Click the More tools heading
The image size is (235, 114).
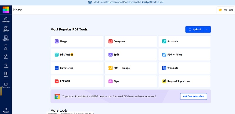point(59,110)
